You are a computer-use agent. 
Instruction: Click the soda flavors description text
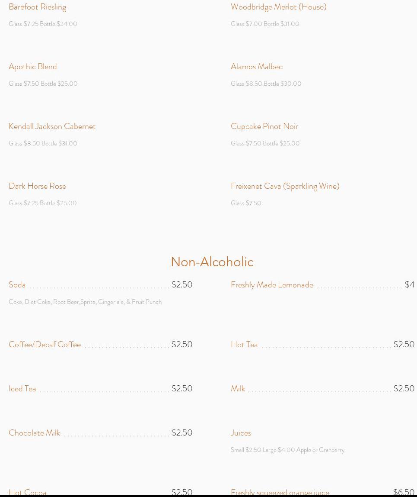point(85,302)
